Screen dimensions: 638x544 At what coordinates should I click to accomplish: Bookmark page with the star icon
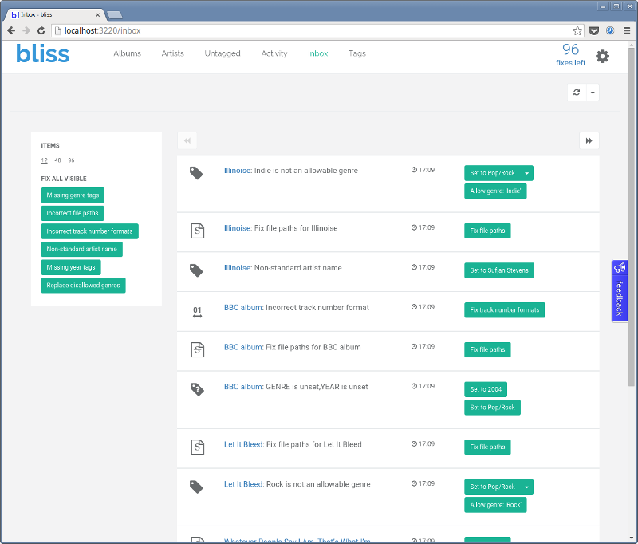click(577, 30)
